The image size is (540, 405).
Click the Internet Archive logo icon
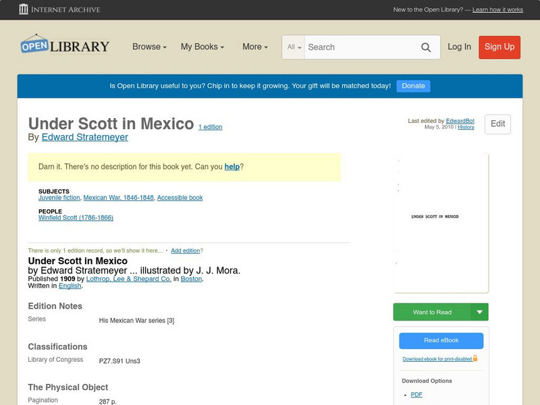25,9
